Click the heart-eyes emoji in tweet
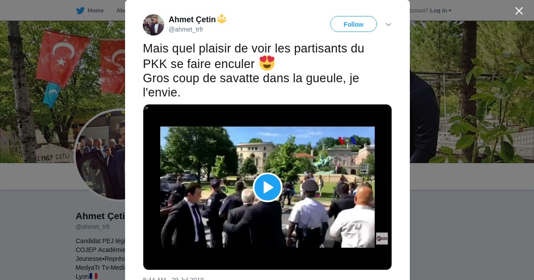Image resolution: width=534 pixels, height=280 pixels. [267, 63]
